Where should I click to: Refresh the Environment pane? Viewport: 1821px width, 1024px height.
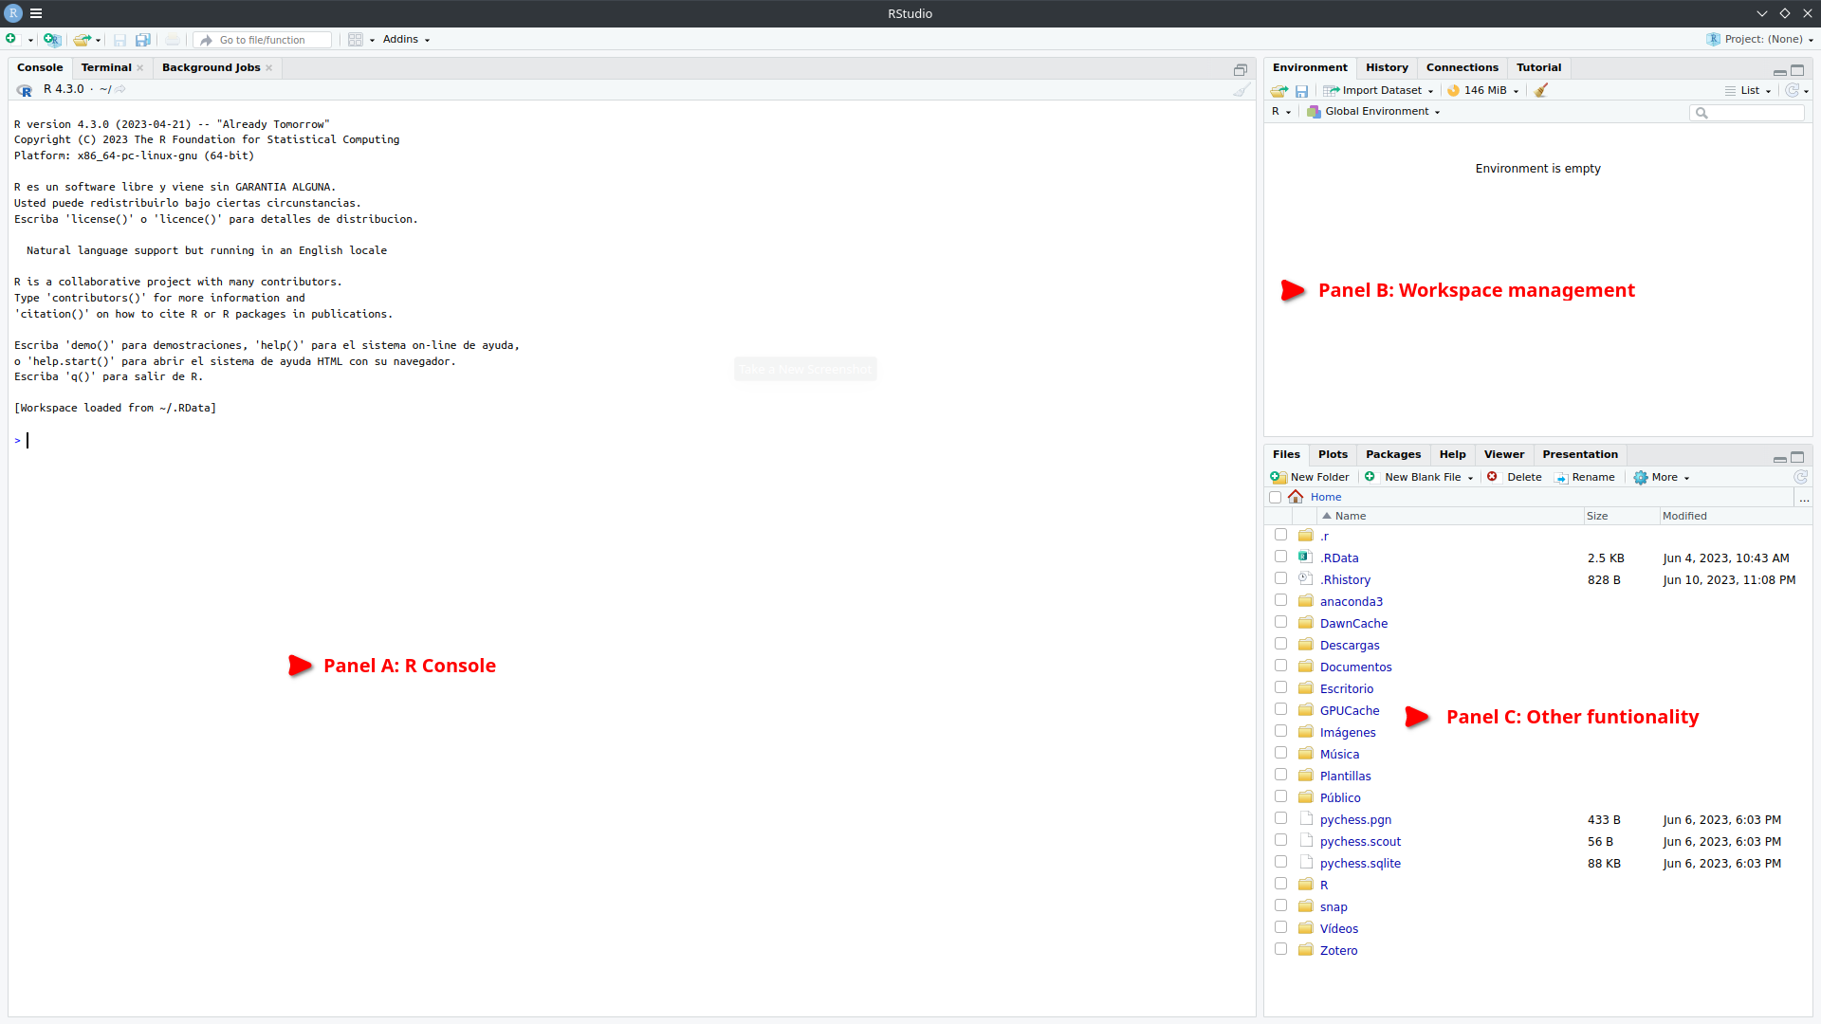point(1792,90)
